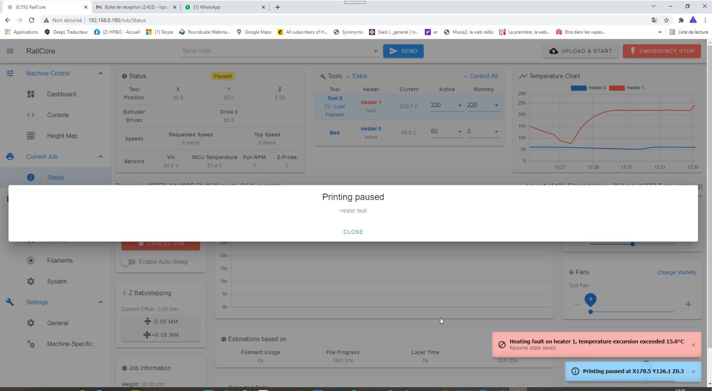Collapse the Current Job section

[100, 157]
